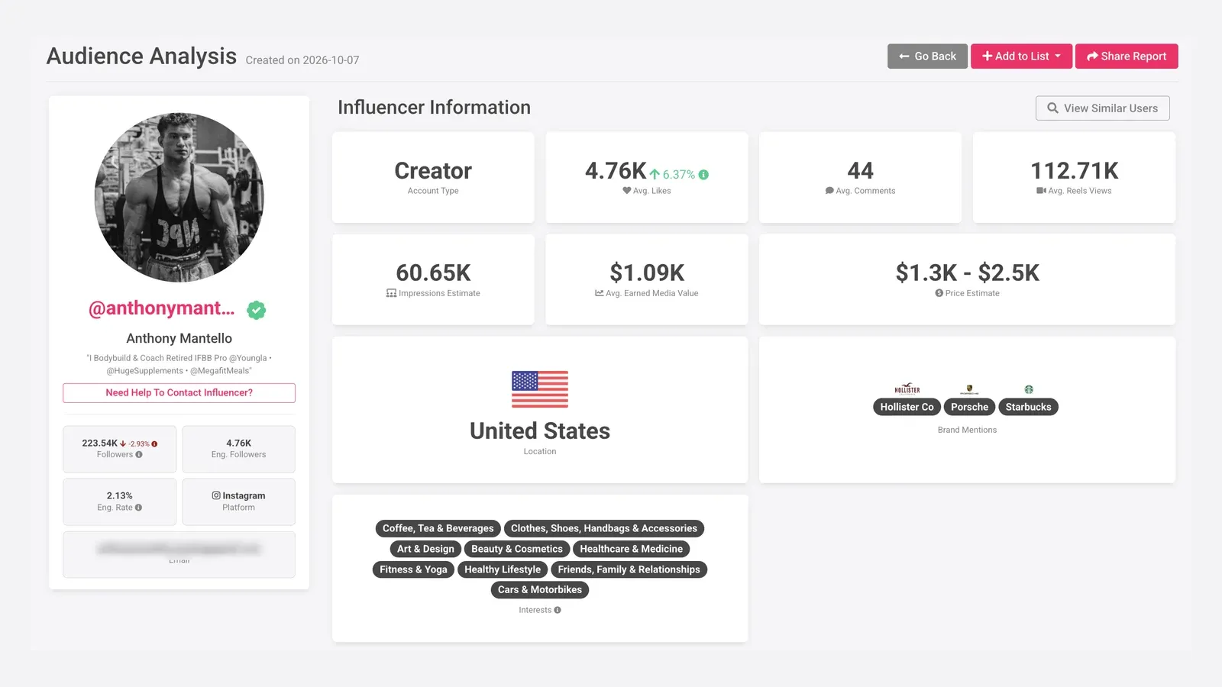Click the 112.71K Avg. Reels Views value
Image resolution: width=1222 pixels, height=687 pixels.
[x=1074, y=170]
